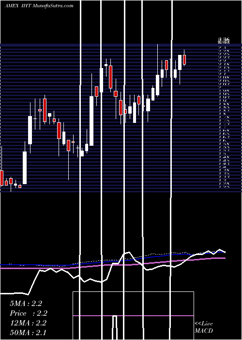The height and width of the screenshot is (340, 242).
Task: Click the 12MA : 2.2 legend value
Action: [x=28, y=323]
